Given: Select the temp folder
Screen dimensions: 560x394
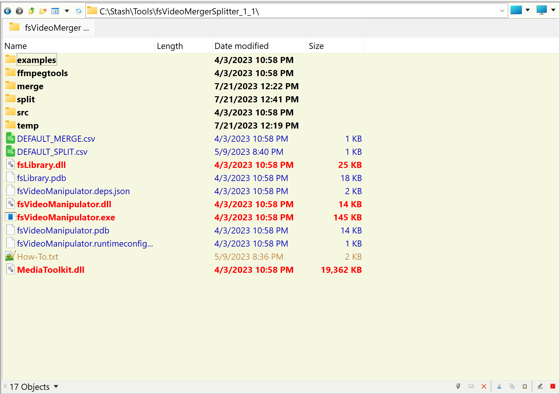Looking at the screenshot, I should (x=28, y=126).
